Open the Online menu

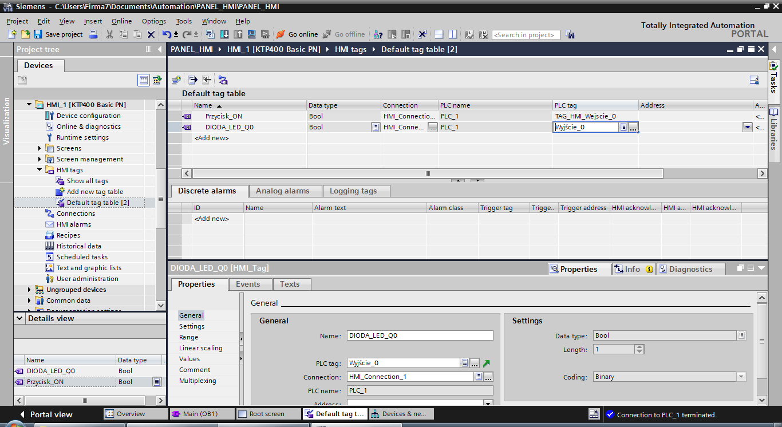[x=121, y=21]
